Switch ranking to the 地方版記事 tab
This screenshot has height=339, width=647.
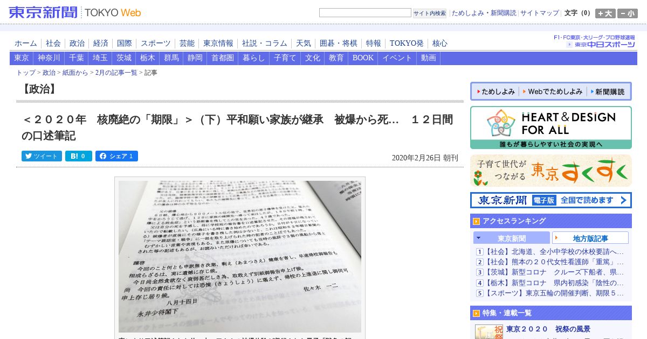(x=590, y=238)
